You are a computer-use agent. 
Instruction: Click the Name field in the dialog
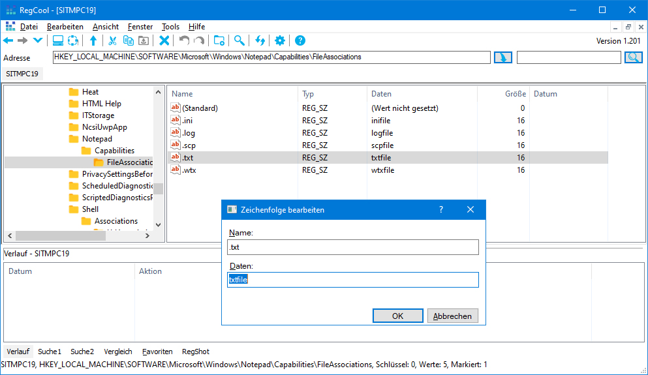point(353,247)
